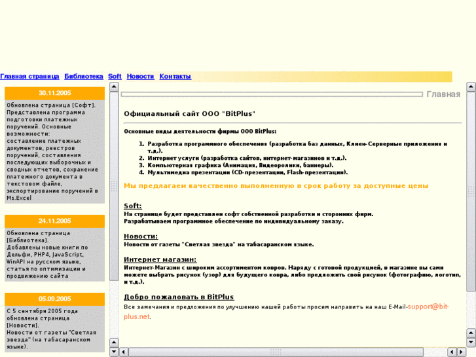Click the far-left arrow of the horizontal scrollbar
Screen dimensions: 476x357
coord(124,352)
